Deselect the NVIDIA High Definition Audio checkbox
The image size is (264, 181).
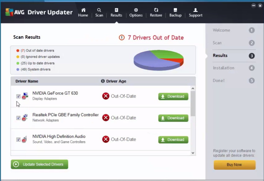click(18, 140)
